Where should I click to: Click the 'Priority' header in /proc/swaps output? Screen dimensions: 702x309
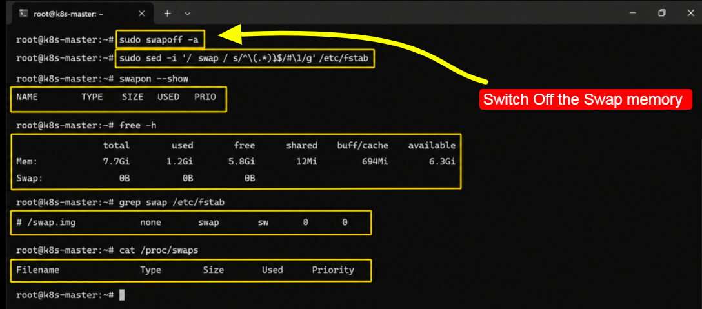pos(333,270)
